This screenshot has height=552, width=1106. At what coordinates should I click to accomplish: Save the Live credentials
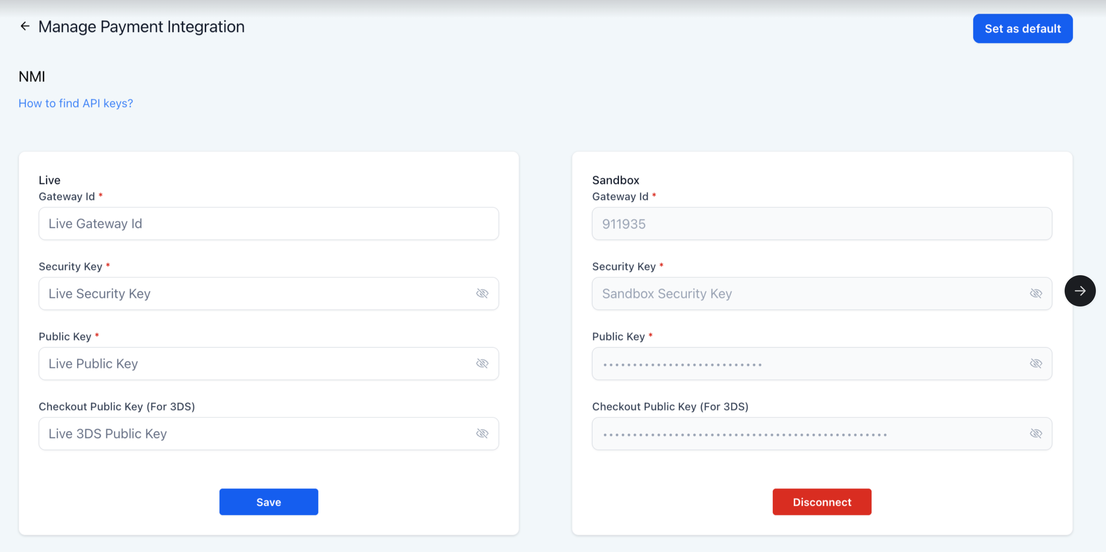[268, 502]
